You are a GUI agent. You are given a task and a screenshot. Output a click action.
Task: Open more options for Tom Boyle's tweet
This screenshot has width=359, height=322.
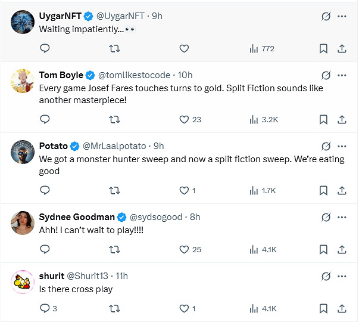(x=342, y=76)
